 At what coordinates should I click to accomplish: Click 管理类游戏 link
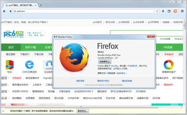(x=38, y=91)
